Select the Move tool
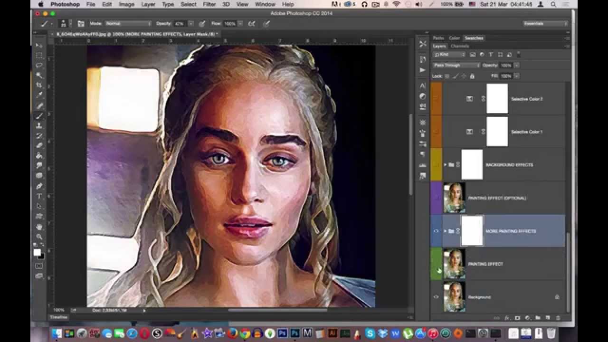The image size is (608, 342). click(x=39, y=45)
